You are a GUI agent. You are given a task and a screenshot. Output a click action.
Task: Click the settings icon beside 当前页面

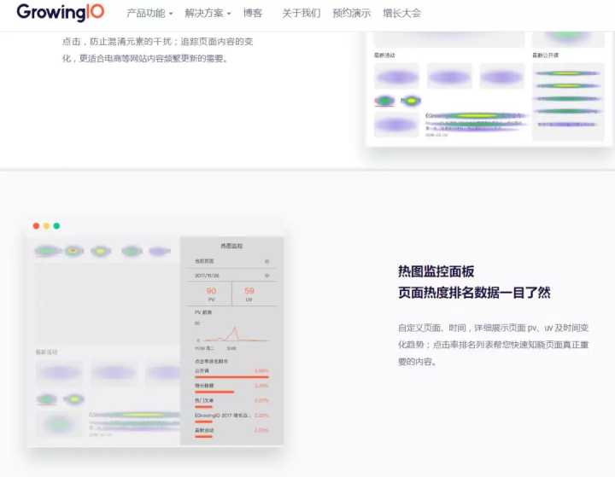click(x=266, y=261)
